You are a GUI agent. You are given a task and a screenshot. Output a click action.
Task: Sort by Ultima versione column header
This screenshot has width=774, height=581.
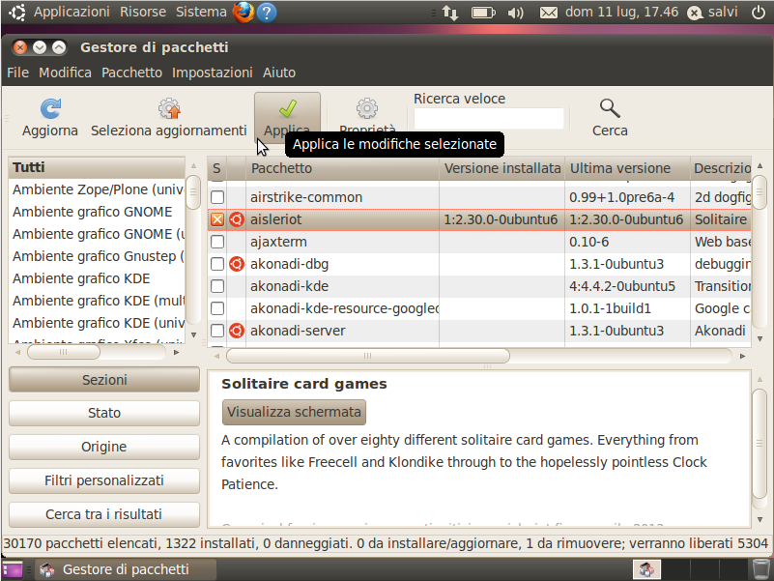tap(627, 168)
